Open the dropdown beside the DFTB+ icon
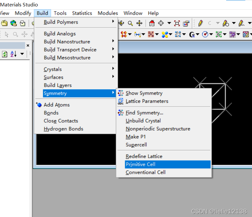 click(157, 34)
